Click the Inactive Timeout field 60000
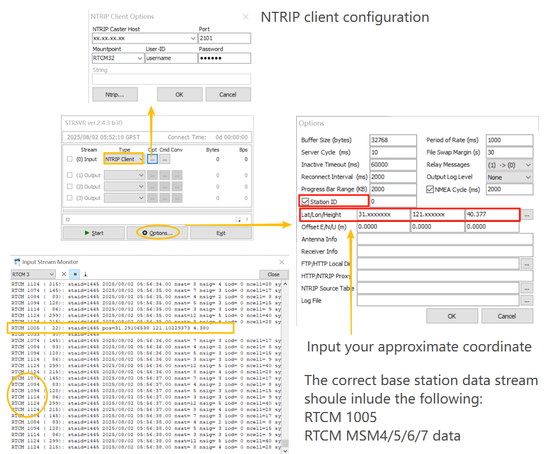 pyautogui.click(x=393, y=165)
